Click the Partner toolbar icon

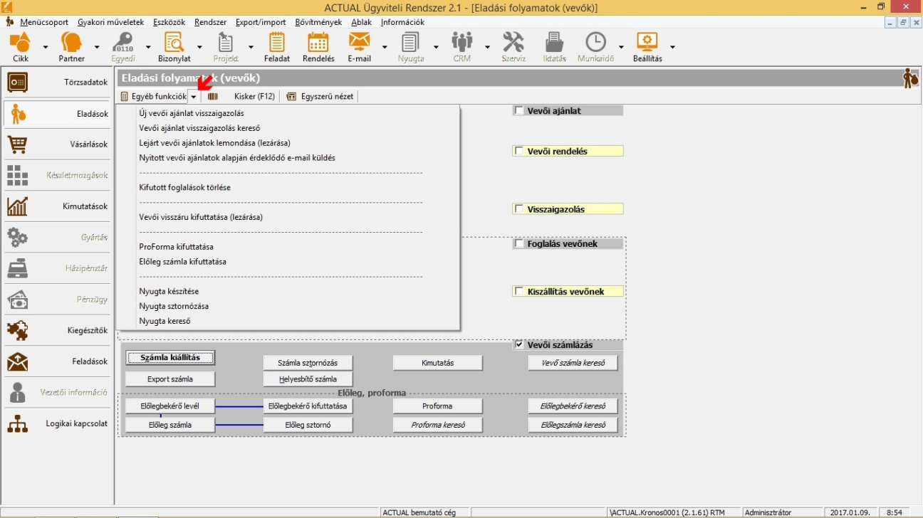coord(71,43)
